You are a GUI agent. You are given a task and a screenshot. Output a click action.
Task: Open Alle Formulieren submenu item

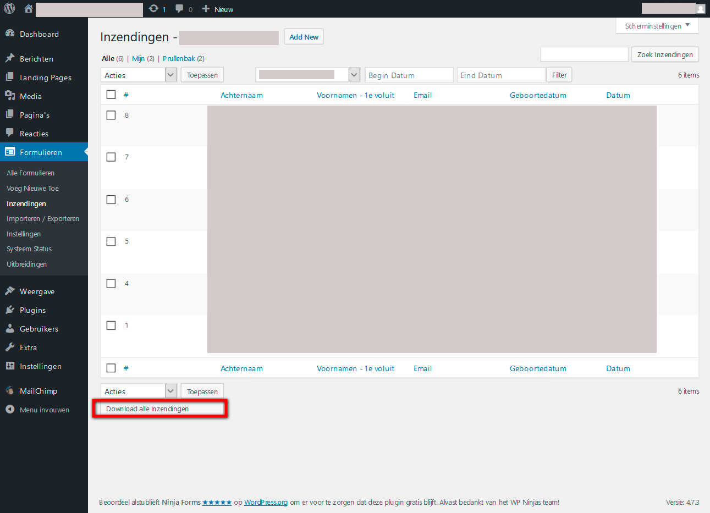[x=30, y=173]
